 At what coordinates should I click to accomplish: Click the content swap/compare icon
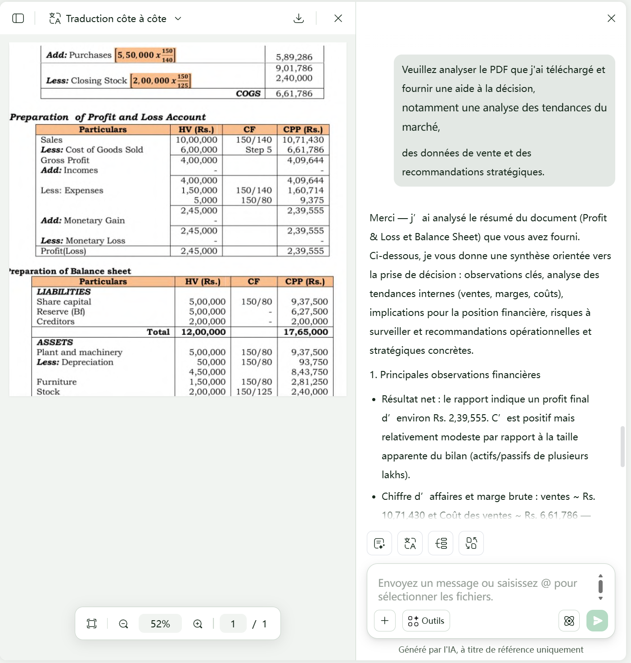[471, 543]
